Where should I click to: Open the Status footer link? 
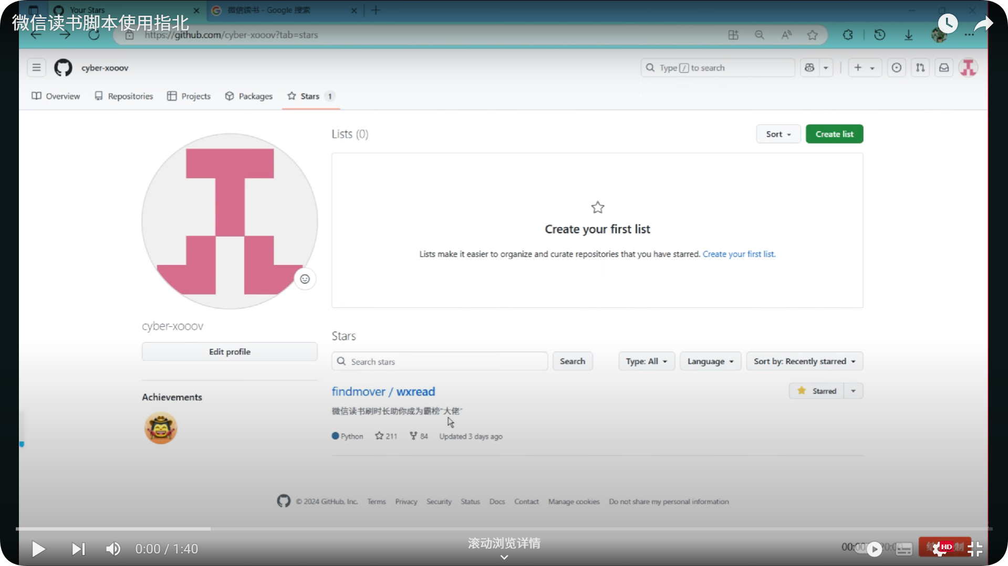(x=471, y=502)
